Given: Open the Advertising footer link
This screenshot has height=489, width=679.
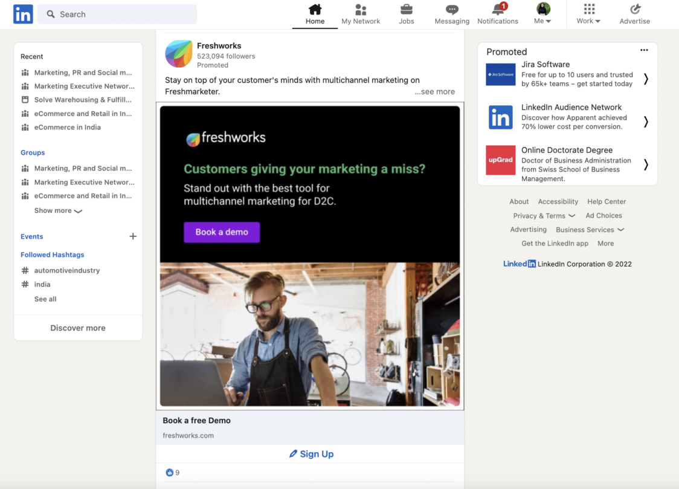Looking at the screenshot, I should [x=529, y=230].
